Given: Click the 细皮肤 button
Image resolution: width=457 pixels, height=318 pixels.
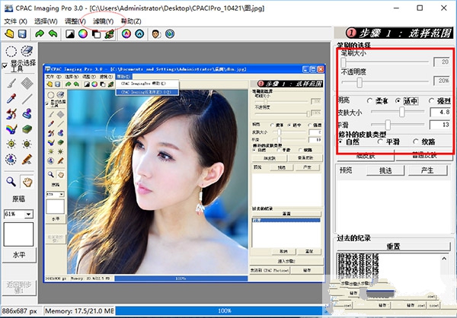Looking at the screenshot, I should point(366,156).
